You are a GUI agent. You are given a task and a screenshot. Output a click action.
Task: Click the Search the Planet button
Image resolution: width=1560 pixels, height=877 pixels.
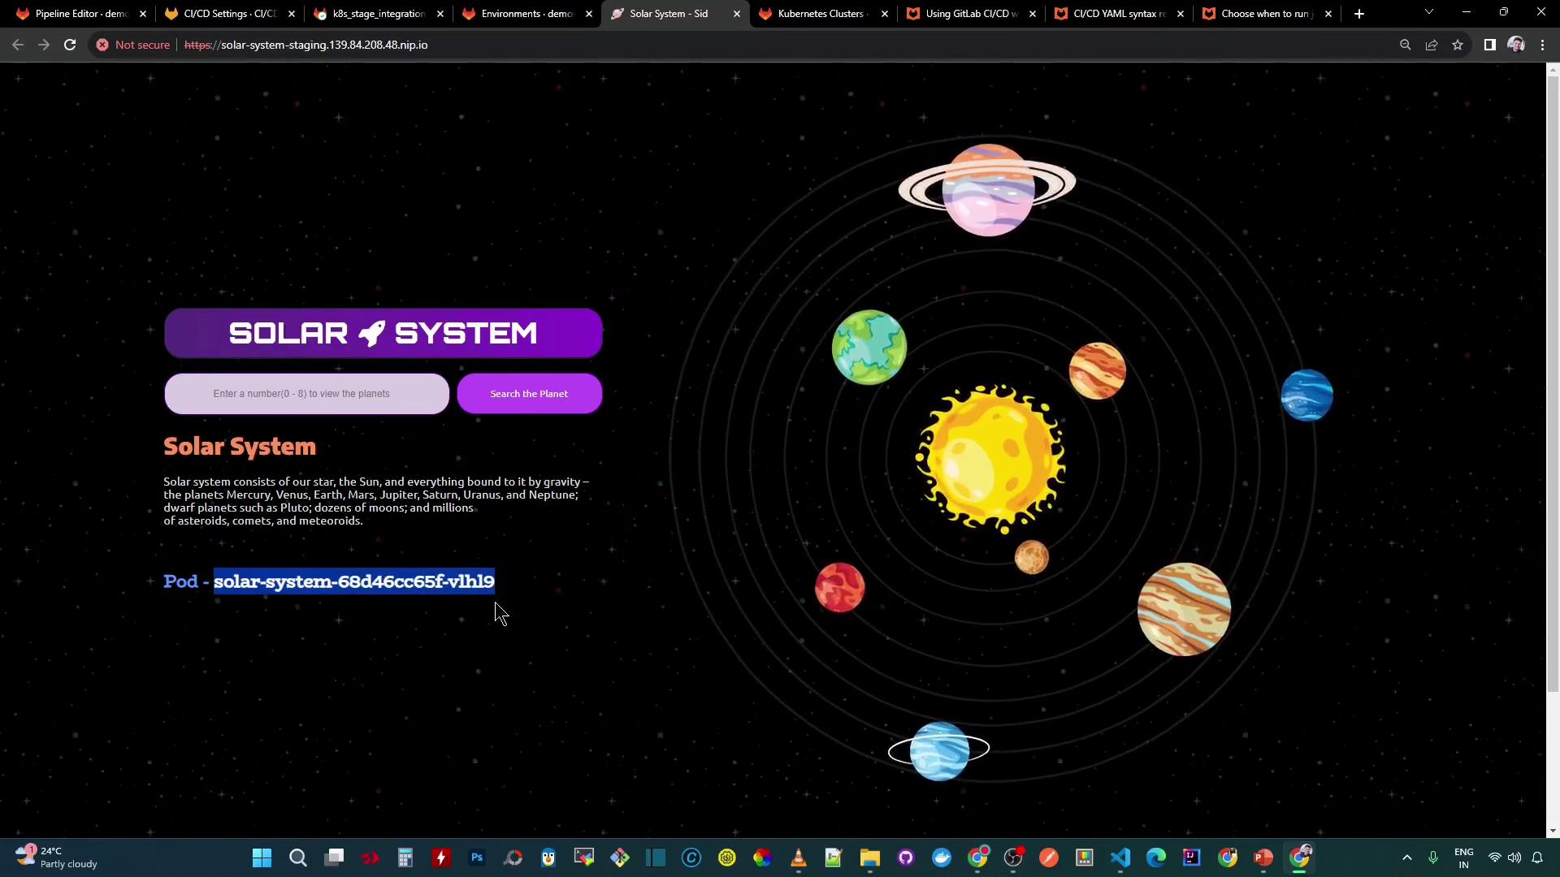[x=529, y=394]
